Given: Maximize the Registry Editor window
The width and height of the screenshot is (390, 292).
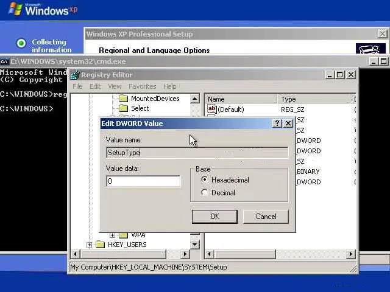Looking at the screenshot, I should tap(340, 75).
